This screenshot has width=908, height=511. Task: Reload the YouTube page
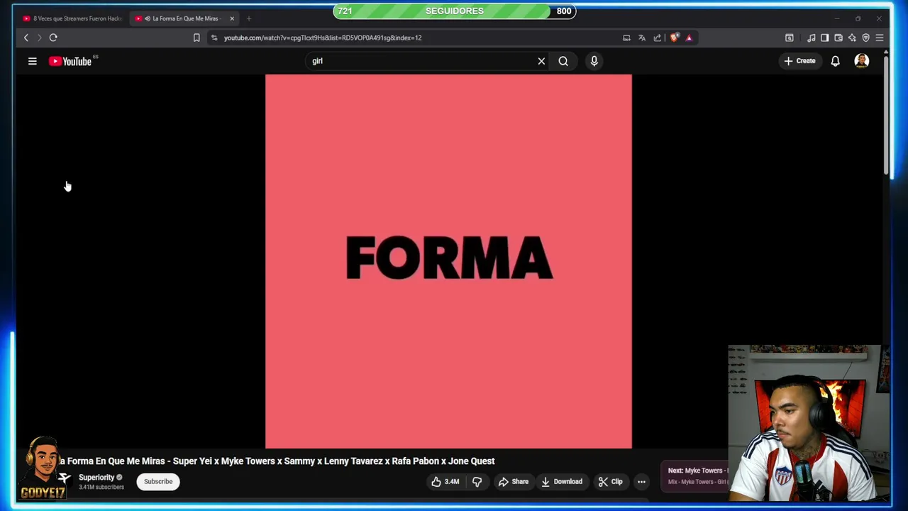click(x=53, y=38)
